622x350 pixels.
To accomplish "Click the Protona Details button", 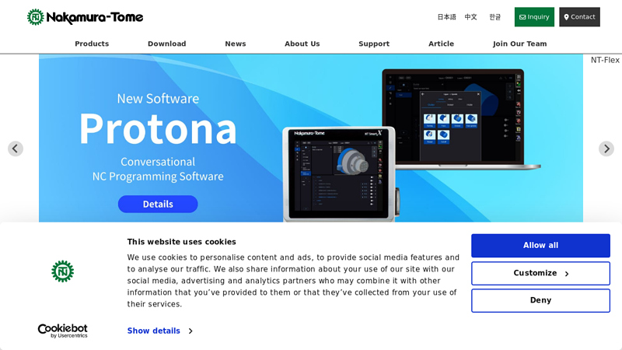I will pos(158,204).
